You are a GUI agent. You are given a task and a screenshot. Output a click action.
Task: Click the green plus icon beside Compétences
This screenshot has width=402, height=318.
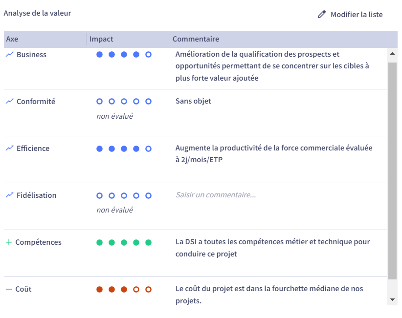(x=9, y=242)
